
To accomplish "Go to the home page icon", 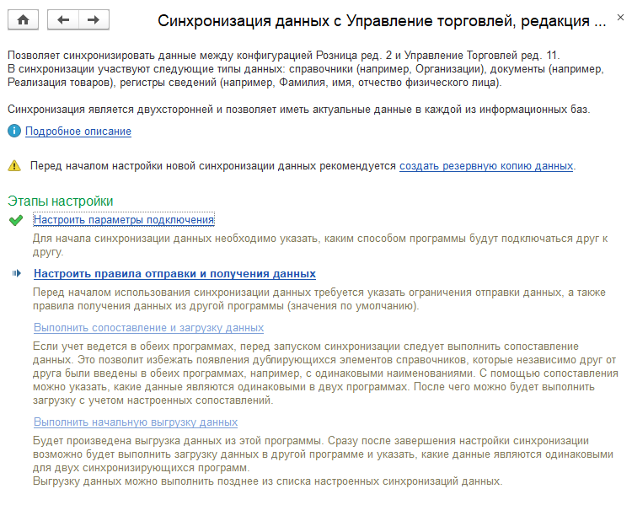I will click(23, 19).
